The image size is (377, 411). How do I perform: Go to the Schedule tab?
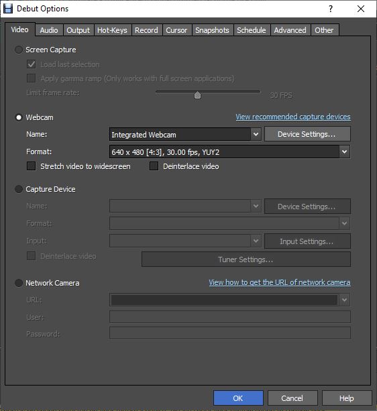pos(252,30)
